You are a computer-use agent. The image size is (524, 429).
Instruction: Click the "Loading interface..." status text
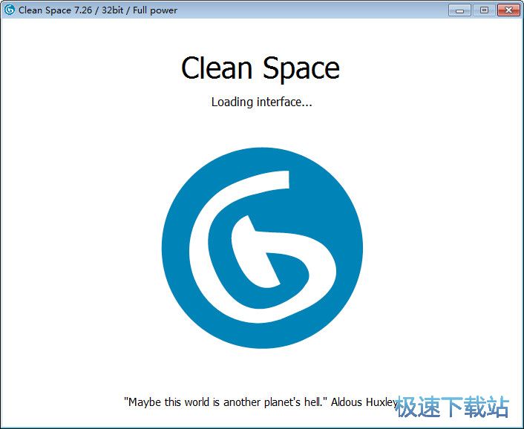pyautogui.click(x=261, y=102)
